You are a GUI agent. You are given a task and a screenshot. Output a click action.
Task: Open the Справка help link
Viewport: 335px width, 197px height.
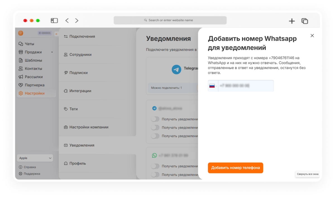(27, 167)
